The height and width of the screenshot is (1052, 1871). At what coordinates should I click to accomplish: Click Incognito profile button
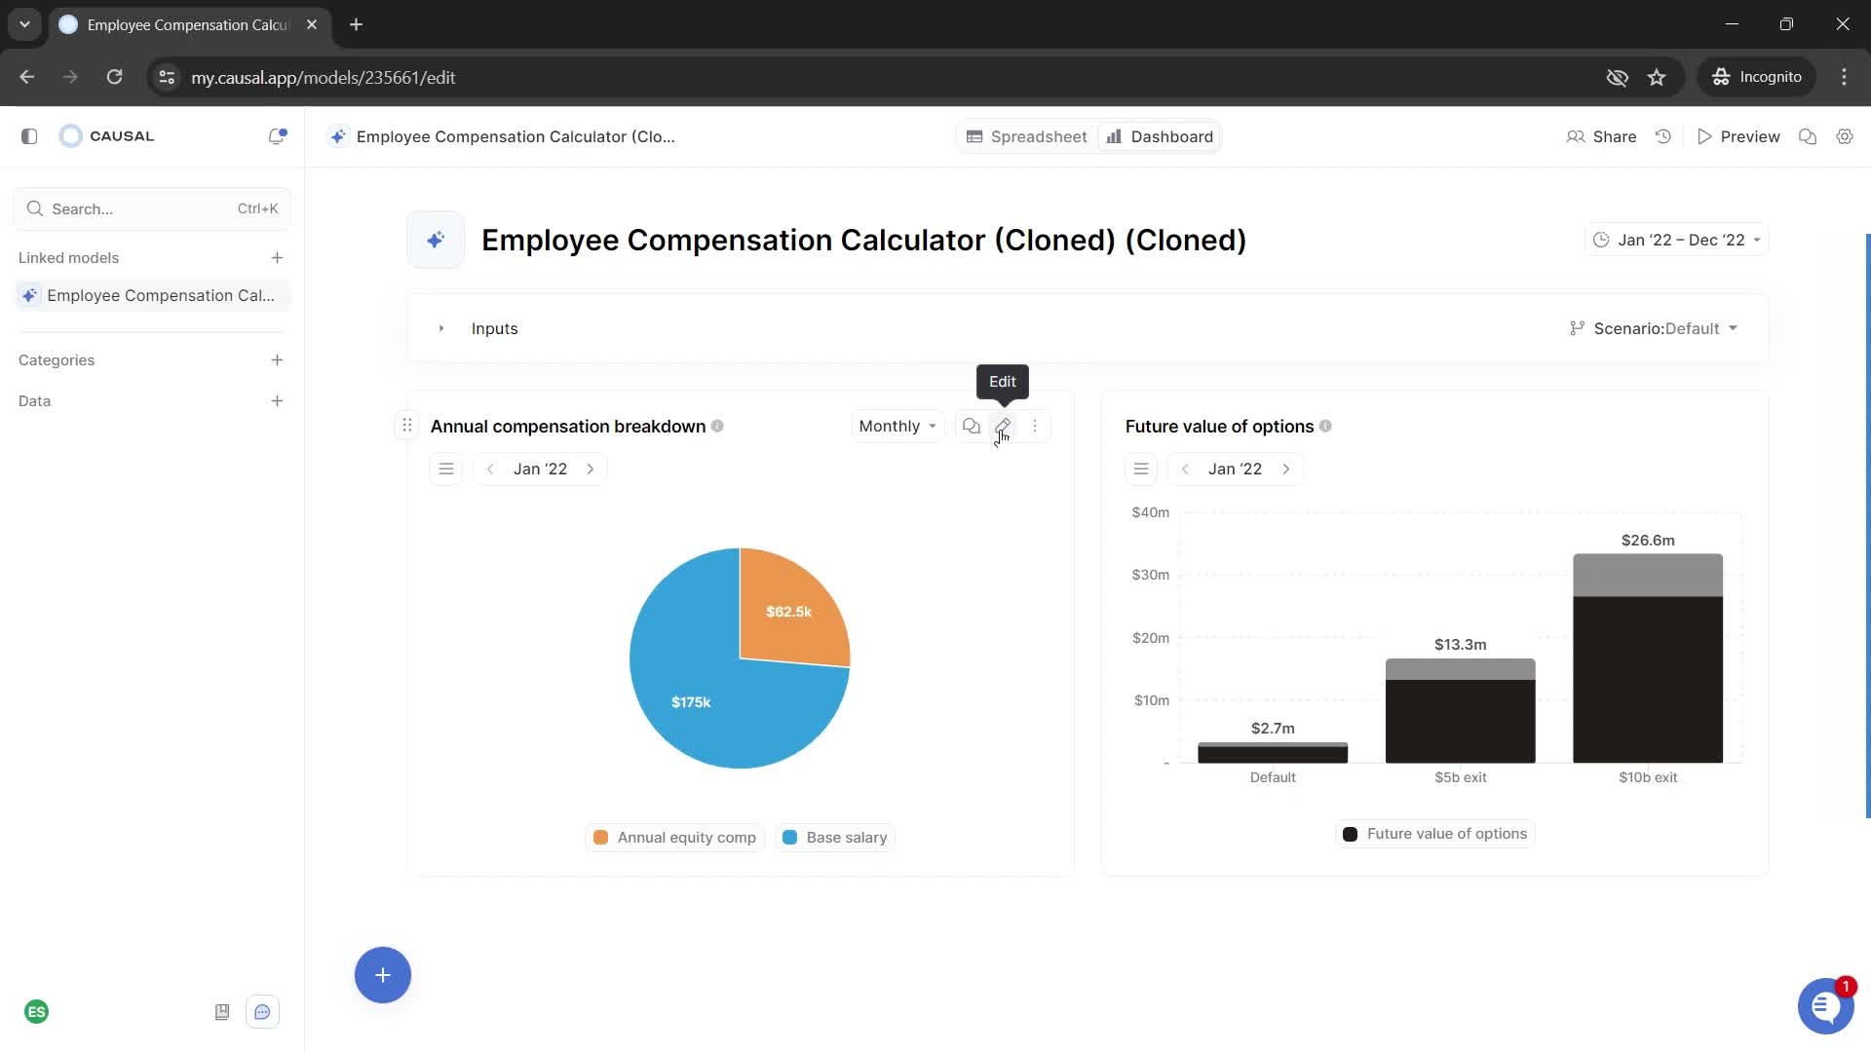coord(1757,77)
